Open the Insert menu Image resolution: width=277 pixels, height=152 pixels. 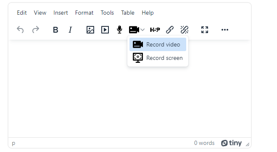point(61,13)
